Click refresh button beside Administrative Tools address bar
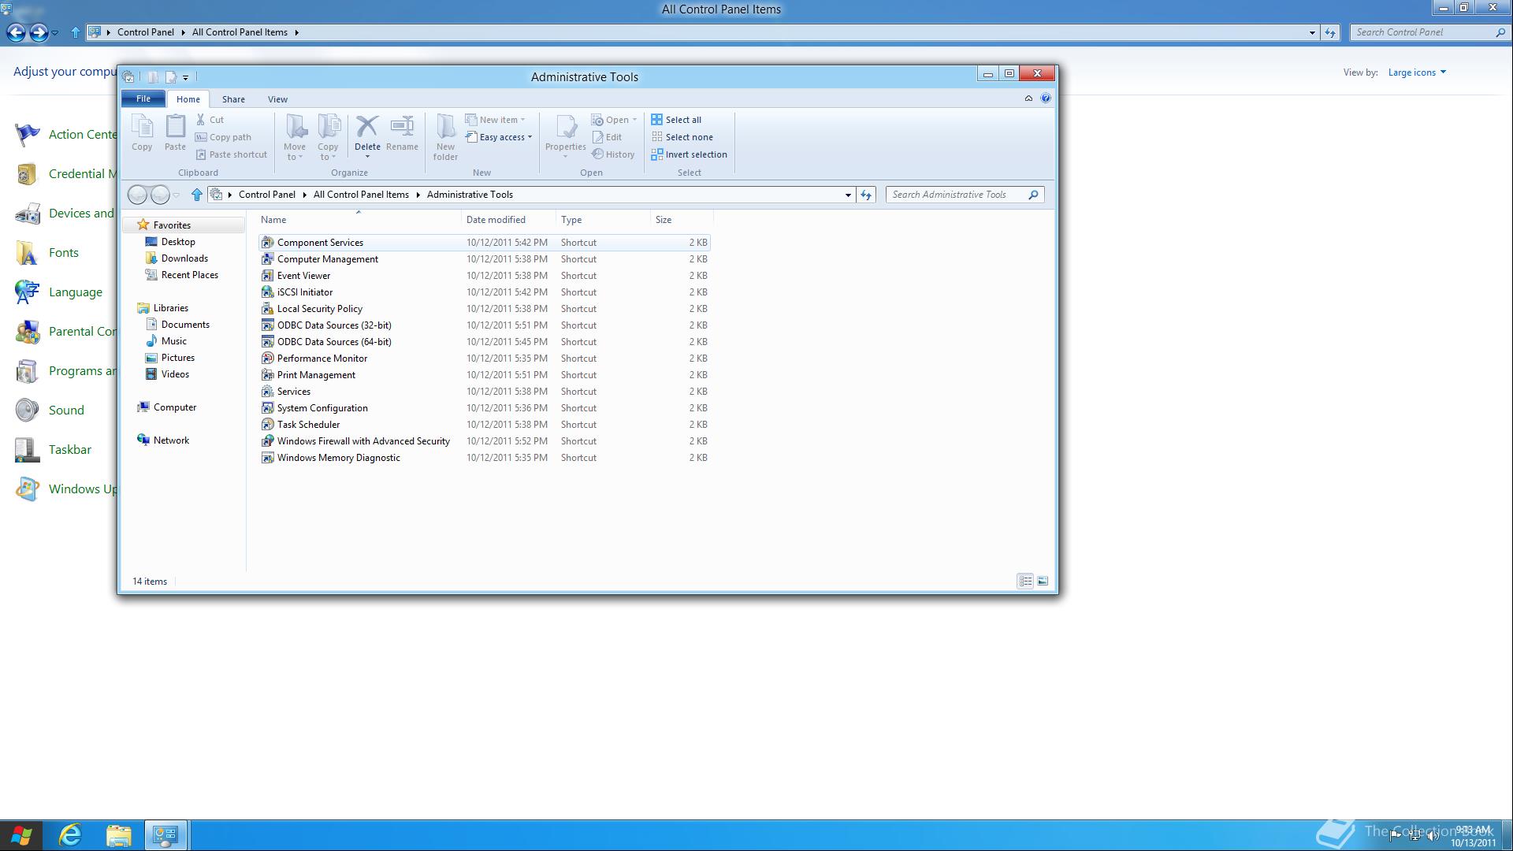 tap(866, 195)
